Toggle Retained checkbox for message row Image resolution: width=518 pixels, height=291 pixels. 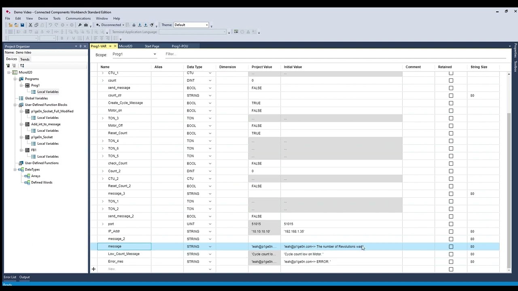click(x=451, y=247)
